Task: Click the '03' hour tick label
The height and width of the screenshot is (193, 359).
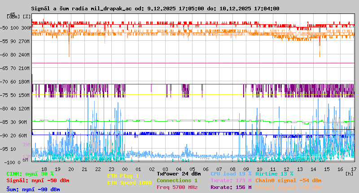Action: (165, 169)
